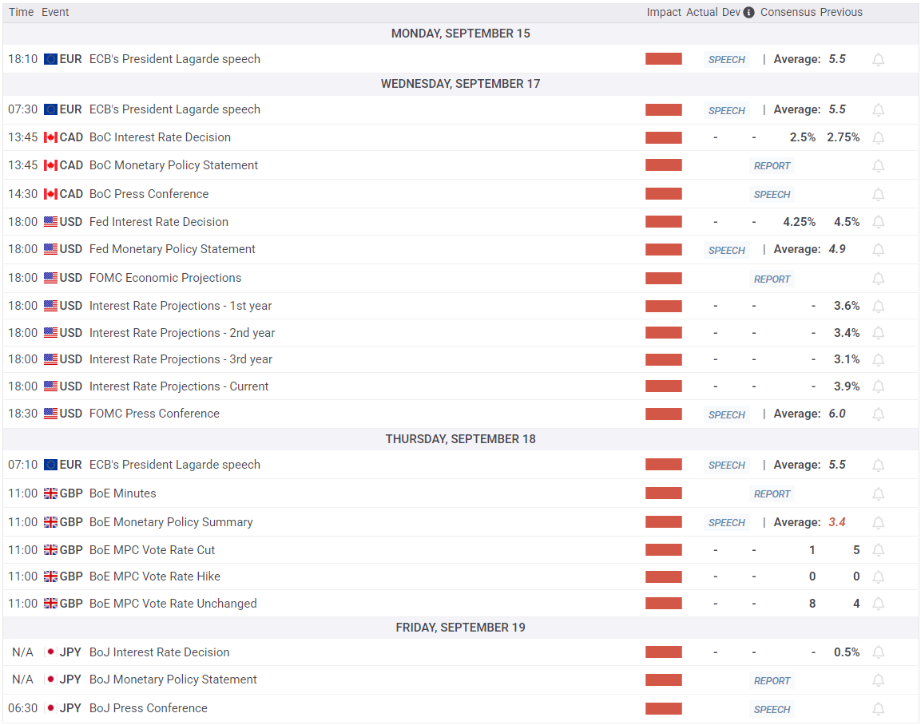921x725 pixels.
Task: Toggle alert bell for BoC Interest Rate Decision
Action: point(878,137)
